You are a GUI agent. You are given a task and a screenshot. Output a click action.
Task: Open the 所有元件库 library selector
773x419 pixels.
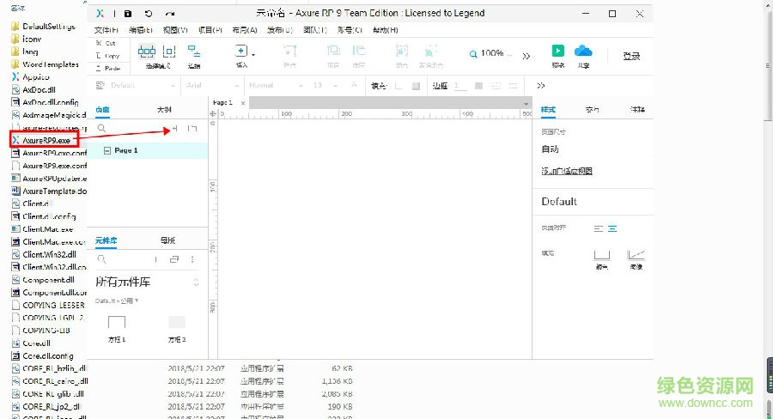147,282
